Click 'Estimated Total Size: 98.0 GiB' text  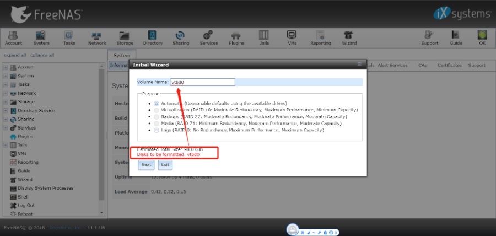click(170, 149)
